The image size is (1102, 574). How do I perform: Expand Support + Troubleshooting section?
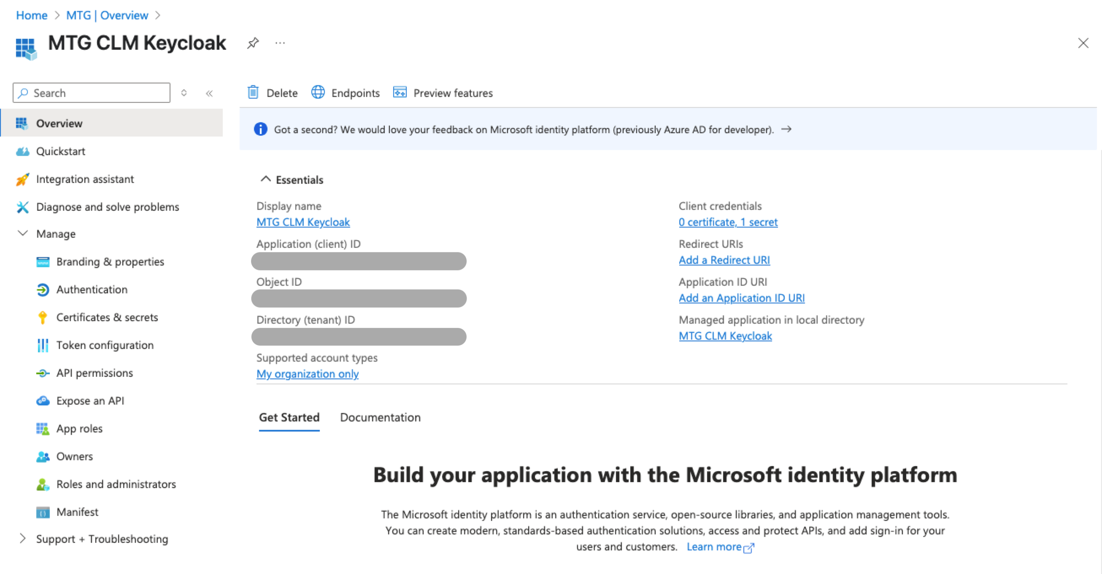coord(23,539)
